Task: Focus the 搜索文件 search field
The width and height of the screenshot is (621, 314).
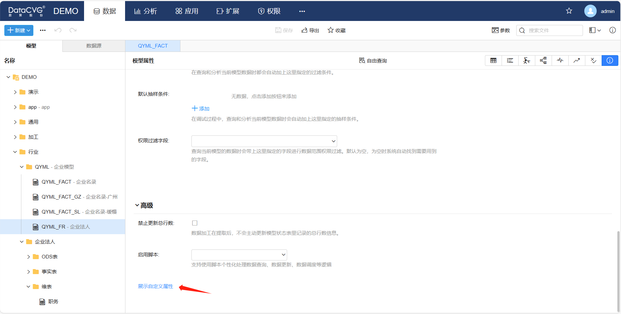Action: click(x=549, y=30)
